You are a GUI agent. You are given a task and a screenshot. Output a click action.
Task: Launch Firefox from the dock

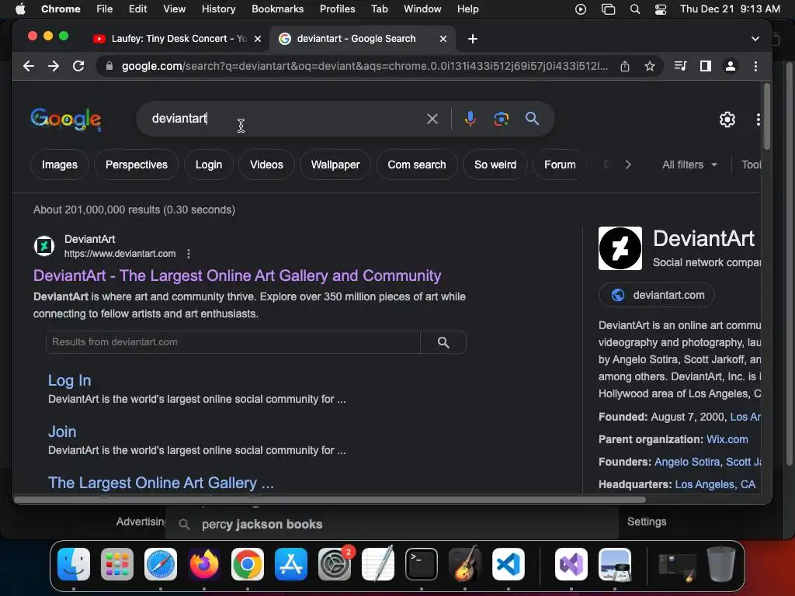204,564
